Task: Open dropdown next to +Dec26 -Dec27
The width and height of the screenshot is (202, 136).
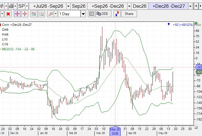Action: (x=190, y=6)
